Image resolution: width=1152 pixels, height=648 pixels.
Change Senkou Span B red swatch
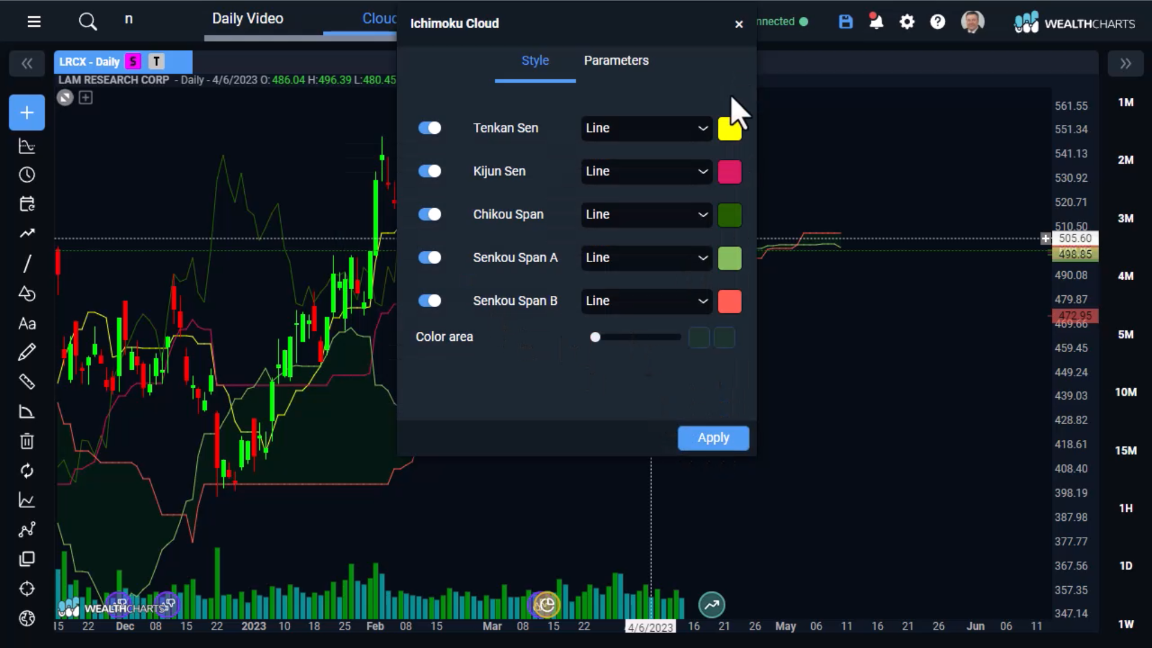730,301
